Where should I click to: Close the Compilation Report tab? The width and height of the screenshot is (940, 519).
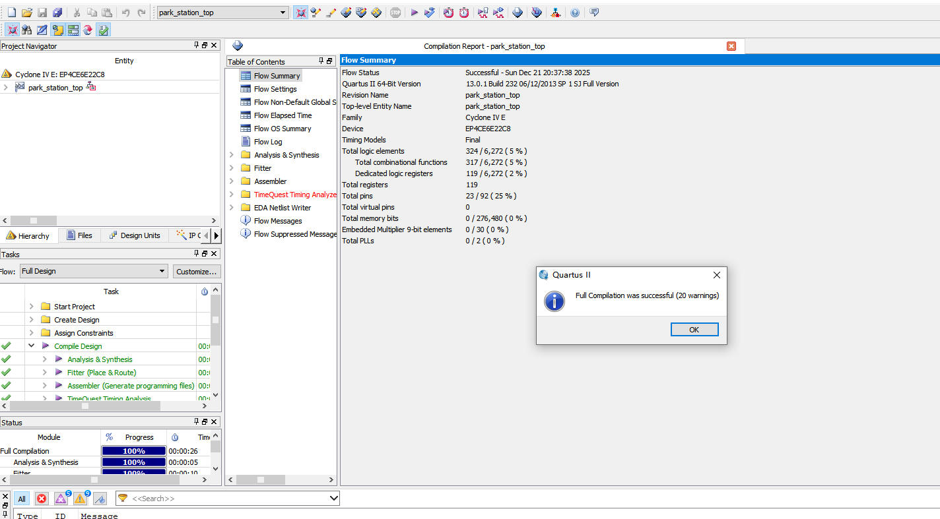click(731, 46)
